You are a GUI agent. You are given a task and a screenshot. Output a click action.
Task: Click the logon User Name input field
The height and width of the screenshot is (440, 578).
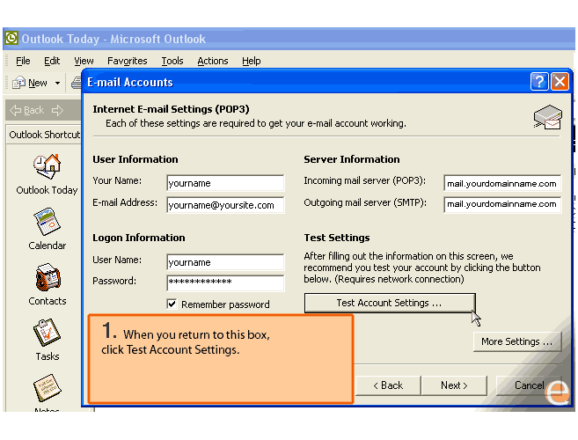[x=225, y=262]
